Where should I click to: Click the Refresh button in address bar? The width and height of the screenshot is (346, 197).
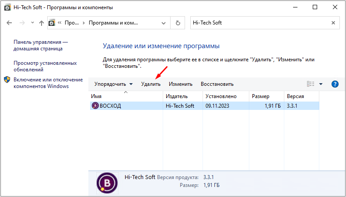[178, 23]
